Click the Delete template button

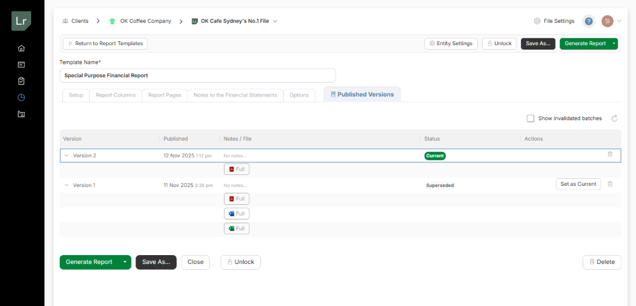pyautogui.click(x=602, y=262)
